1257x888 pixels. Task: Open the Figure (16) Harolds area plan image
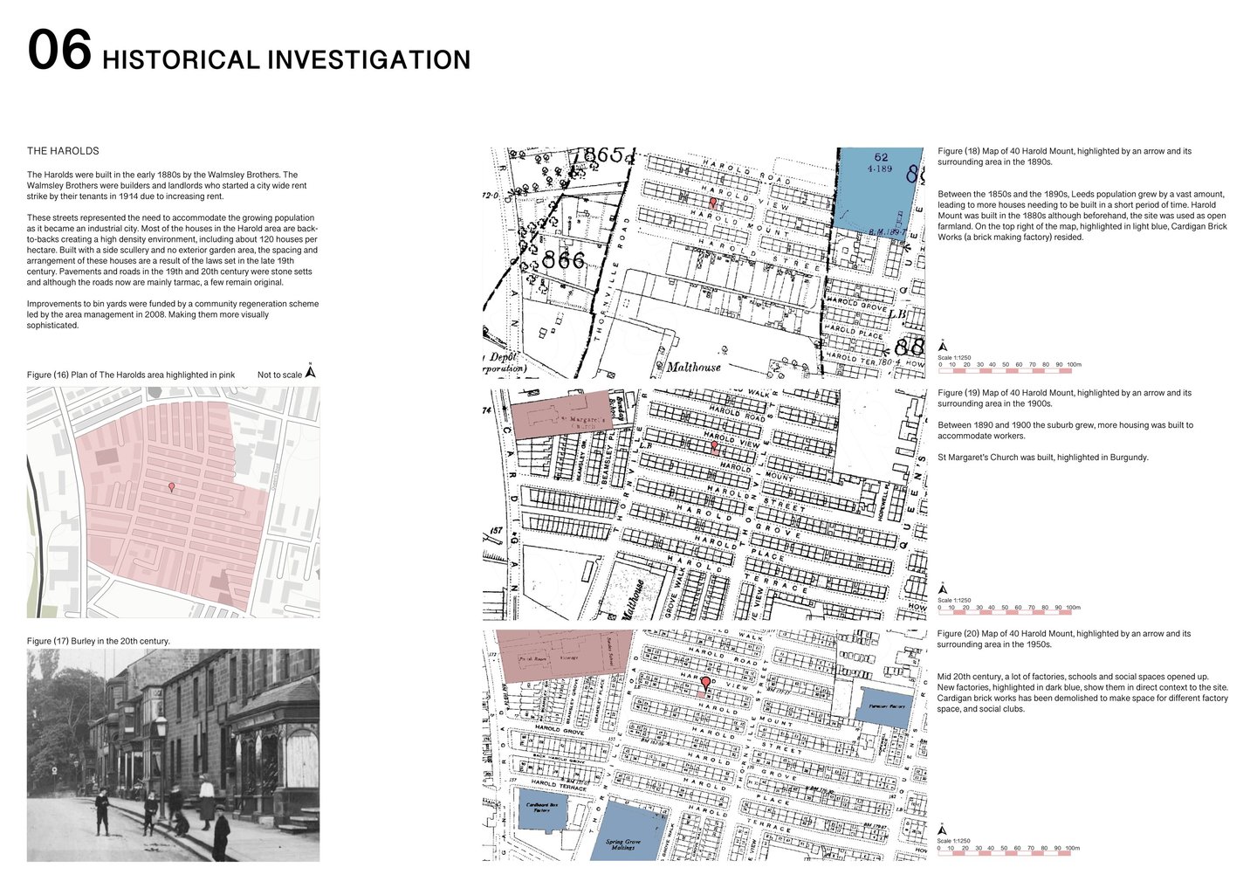(x=174, y=503)
